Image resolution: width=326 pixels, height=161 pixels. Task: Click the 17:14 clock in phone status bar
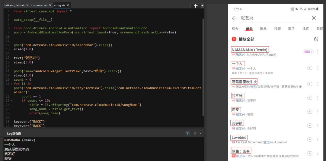pos(237,9)
